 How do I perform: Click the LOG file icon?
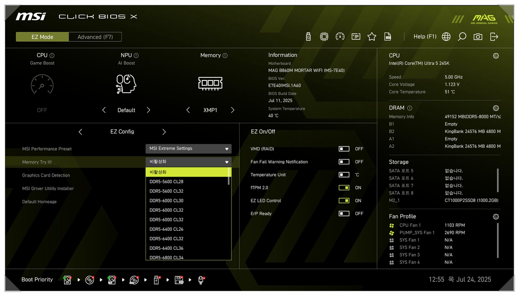coord(388,37)
